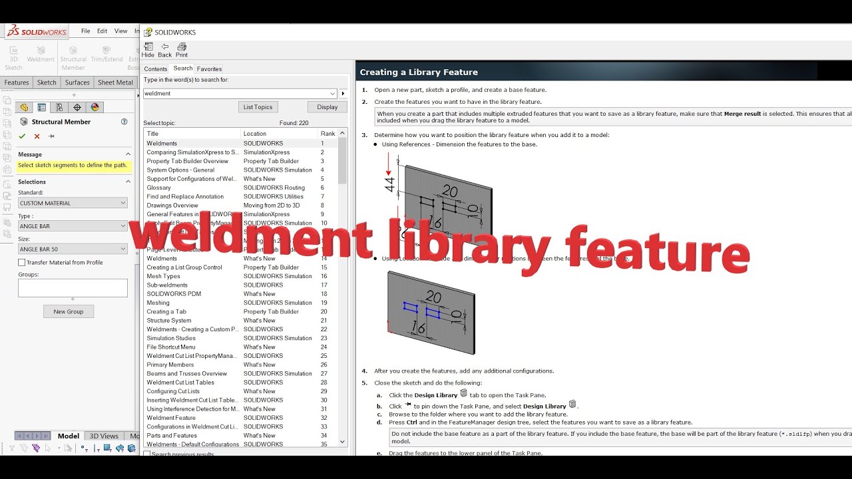Open the Type dropdown showing ANGLE BAR

pyautogui.click(x=73, y=226)
